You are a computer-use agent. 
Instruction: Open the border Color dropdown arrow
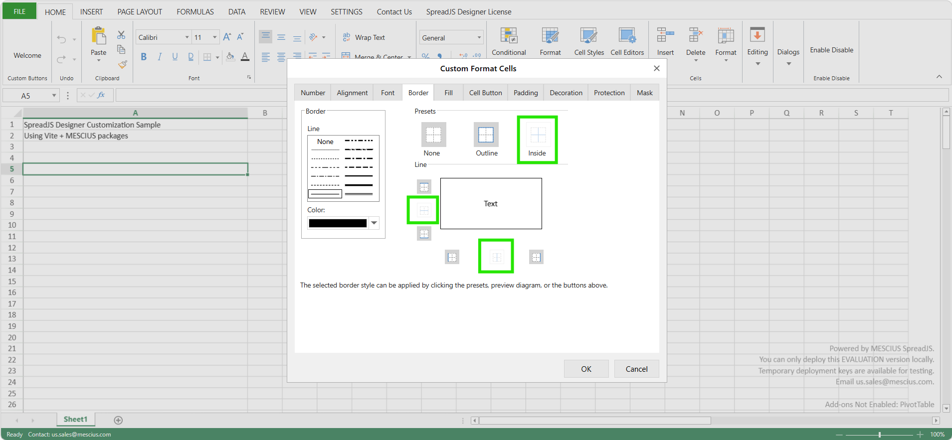tap(374, 223)
